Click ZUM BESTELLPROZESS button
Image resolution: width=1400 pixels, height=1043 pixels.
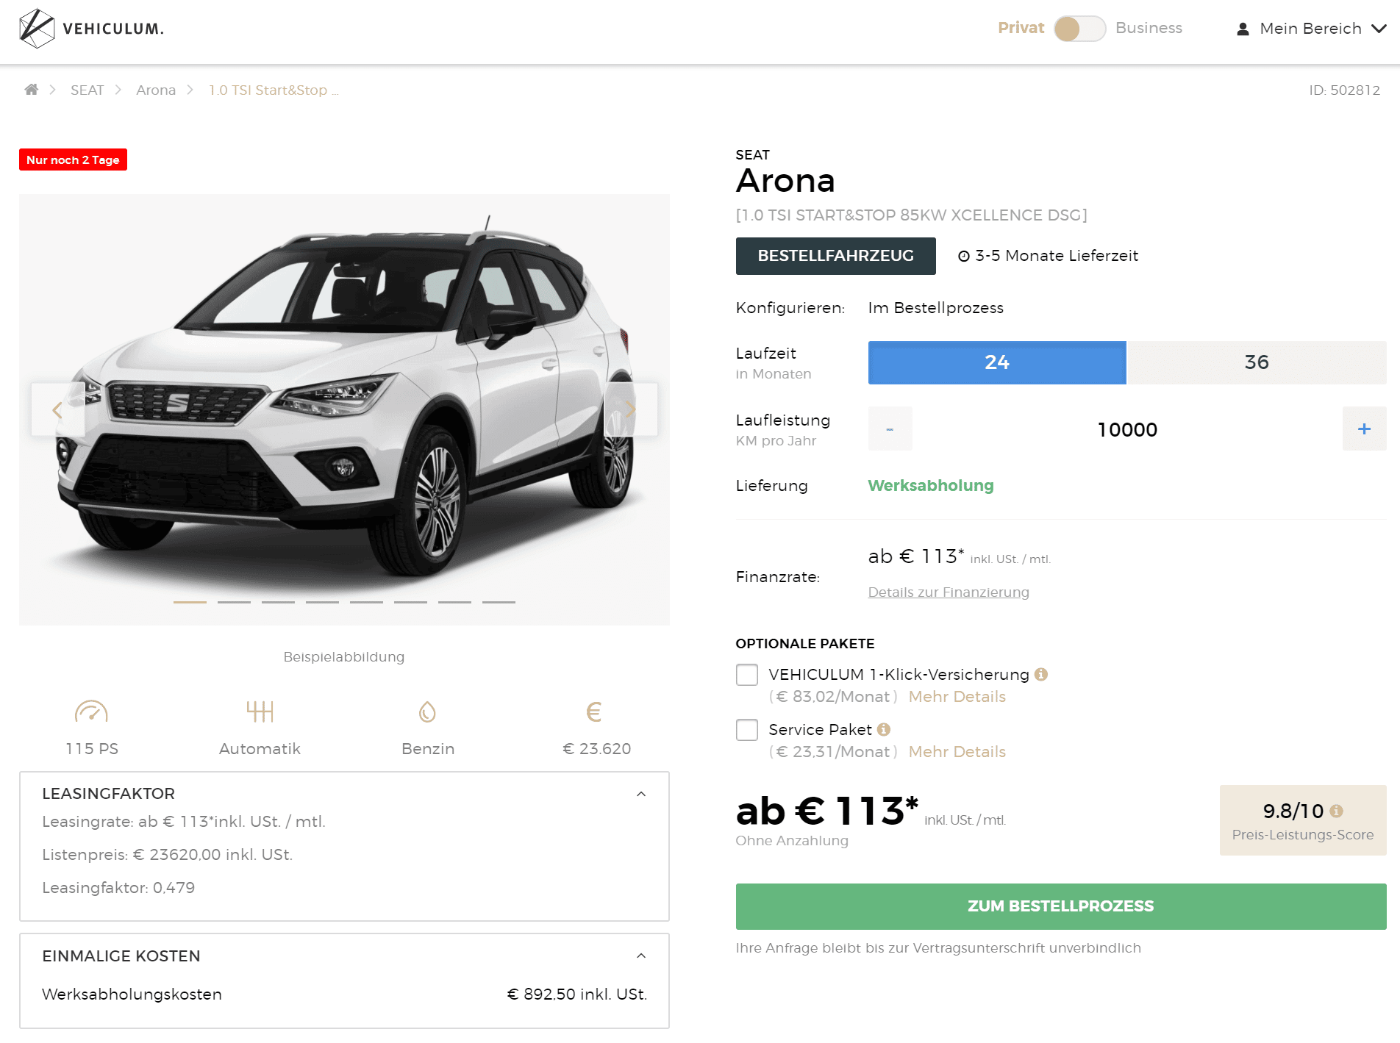click(1061, 906)
